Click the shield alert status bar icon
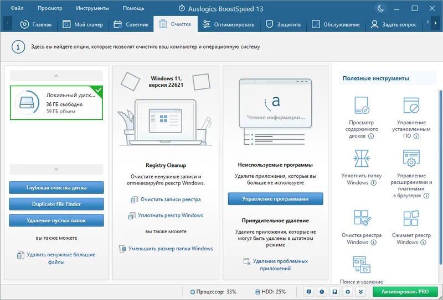The height and width of the screenshot is (300, 443). tap(309, 292)
